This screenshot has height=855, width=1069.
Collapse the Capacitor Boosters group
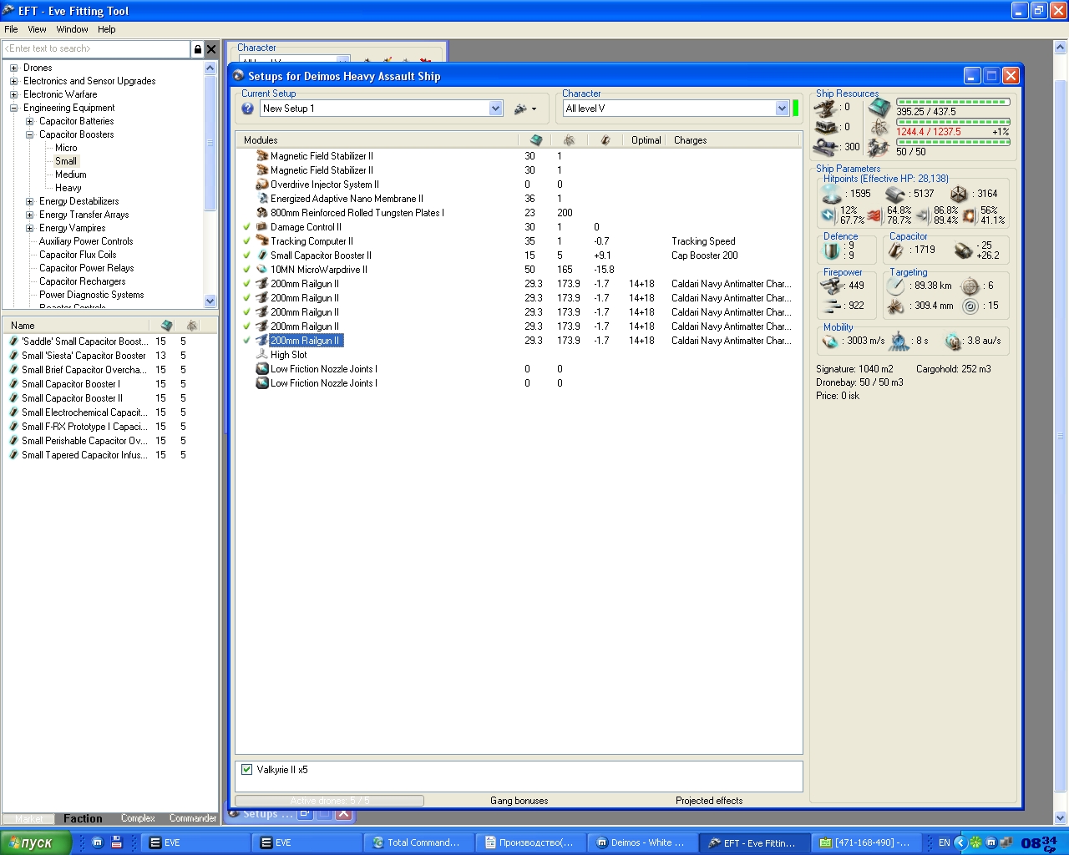(30, 134)
